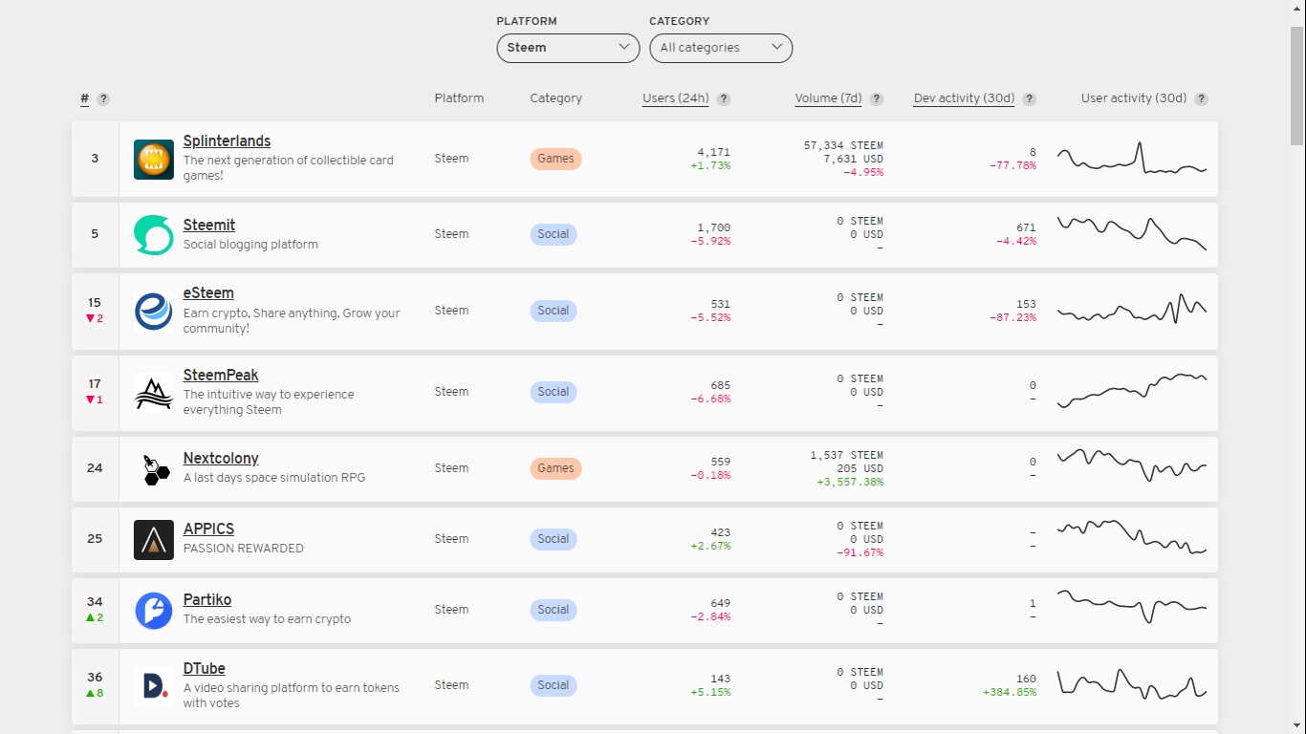Open the SteemPeak dapp page
Viewport: 1306px width, 734px height.
[x=221, y=376]
